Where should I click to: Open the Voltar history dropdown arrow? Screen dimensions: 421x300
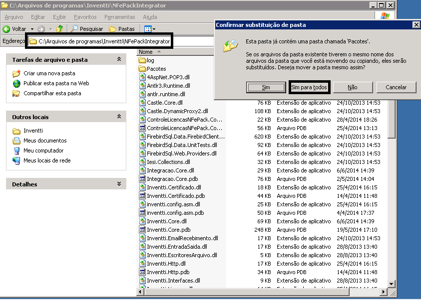[x=32, y=29]
